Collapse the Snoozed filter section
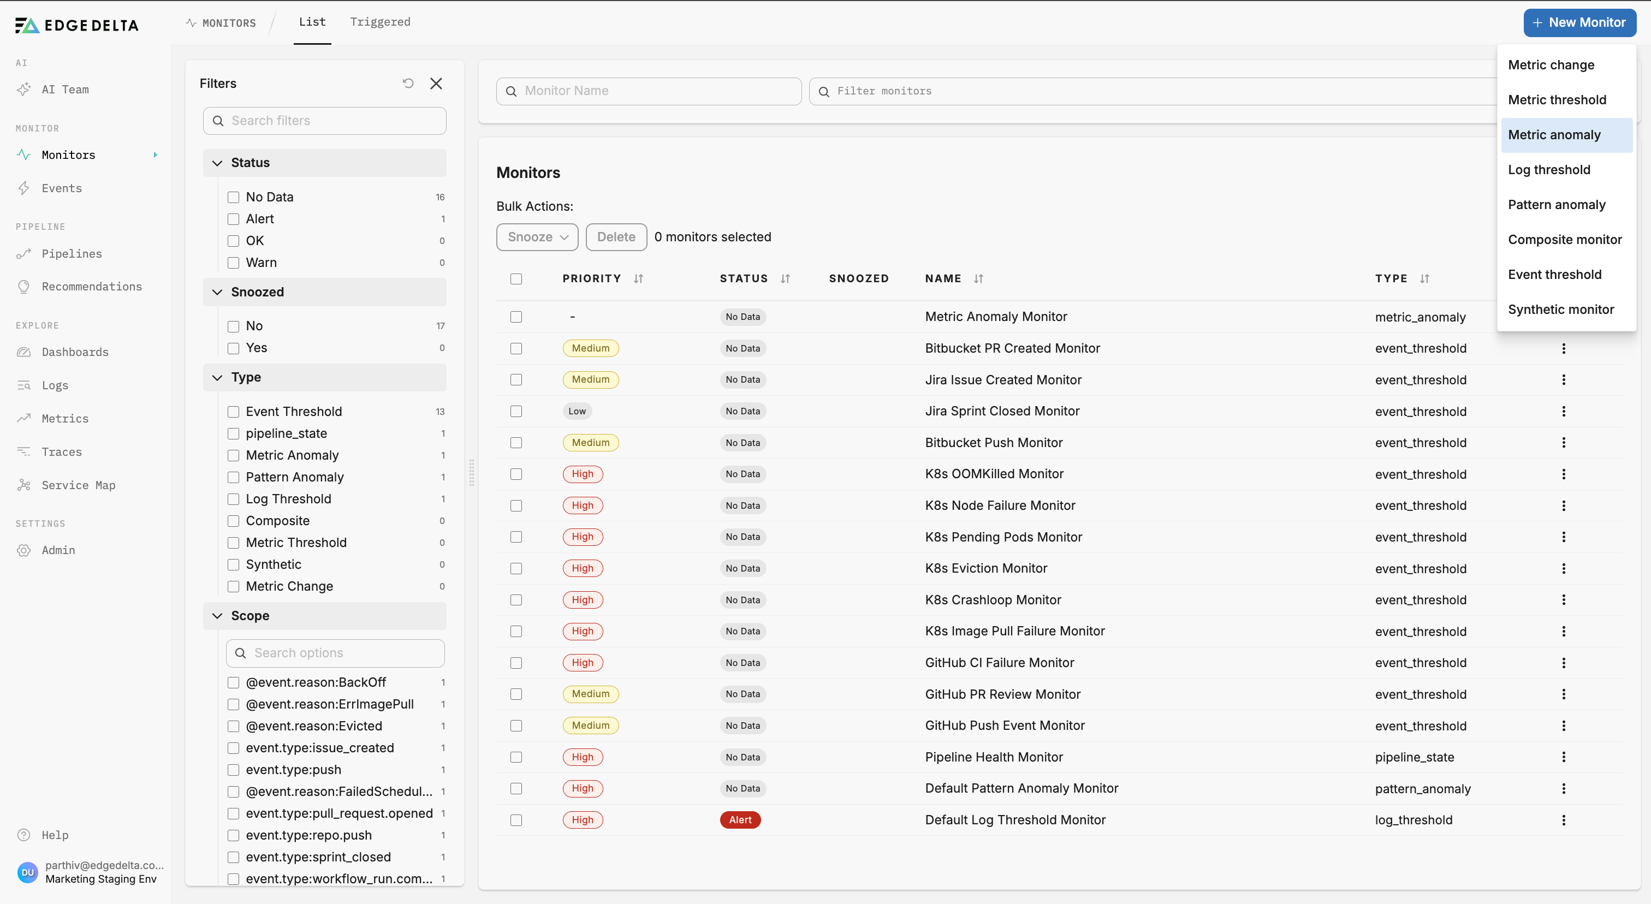 (324, 292)
